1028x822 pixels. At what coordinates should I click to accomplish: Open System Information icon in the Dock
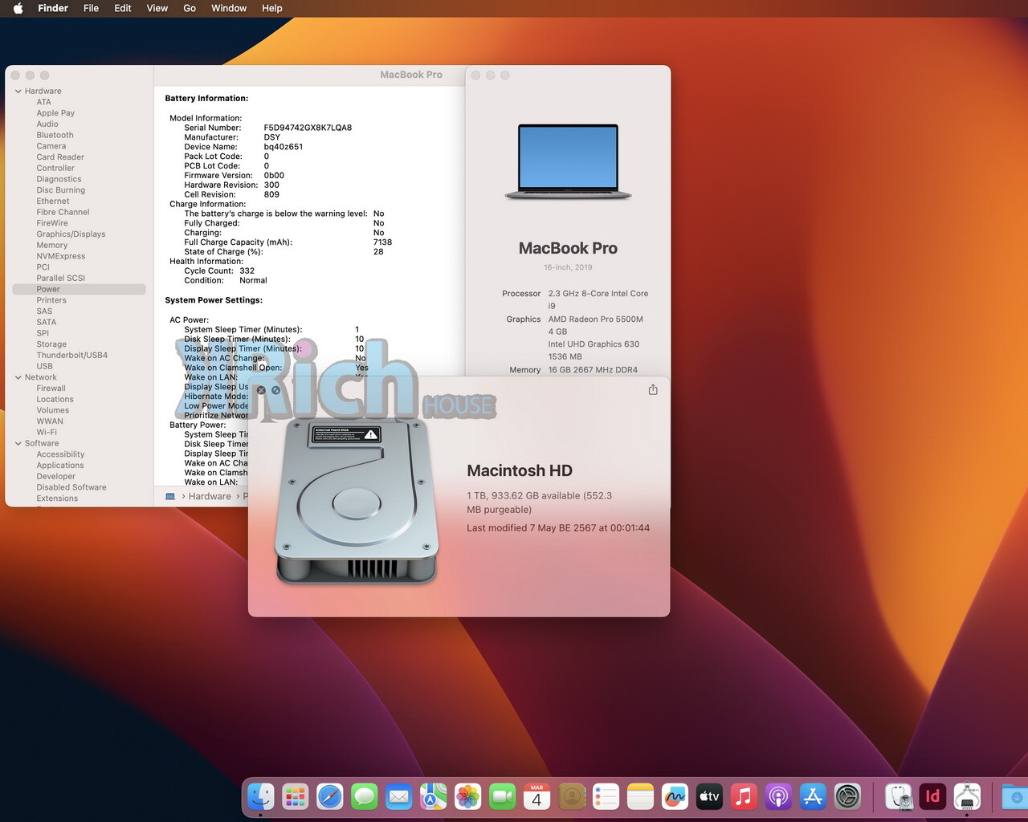[967, 796]
